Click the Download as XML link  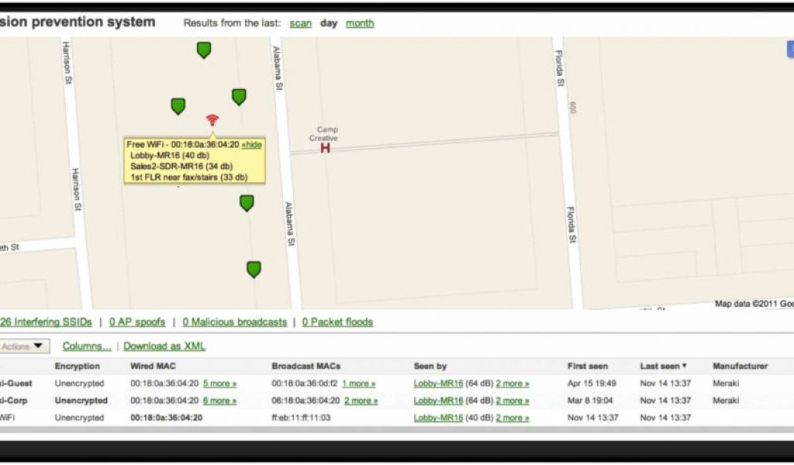(164, 346)
